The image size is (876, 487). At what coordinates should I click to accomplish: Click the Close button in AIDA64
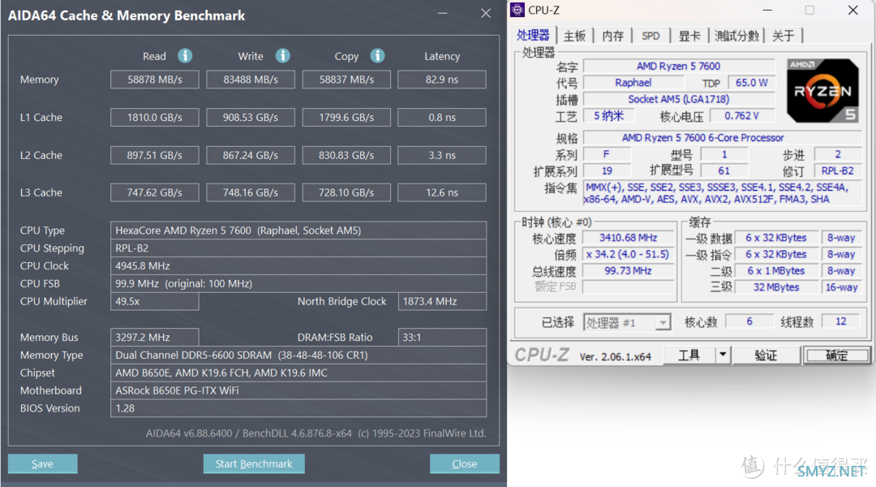pos(464,463)
